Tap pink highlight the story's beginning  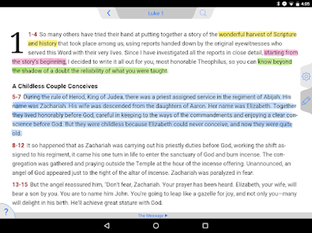(39, 62)
